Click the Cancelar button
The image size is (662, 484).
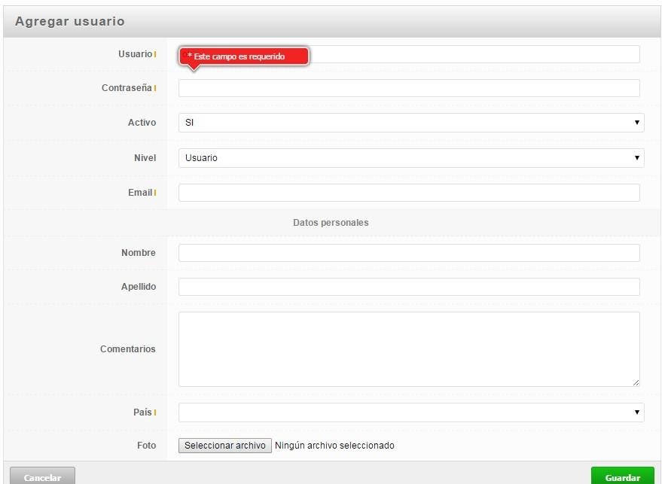pos(43,476)
